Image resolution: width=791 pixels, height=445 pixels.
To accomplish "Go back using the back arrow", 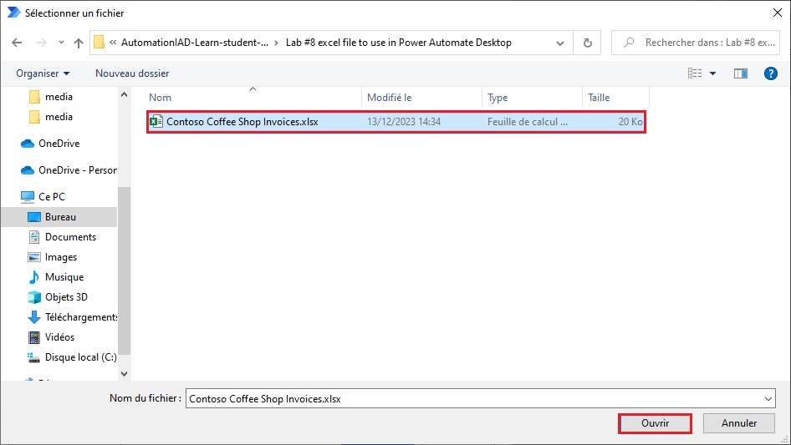I will 17,43.
